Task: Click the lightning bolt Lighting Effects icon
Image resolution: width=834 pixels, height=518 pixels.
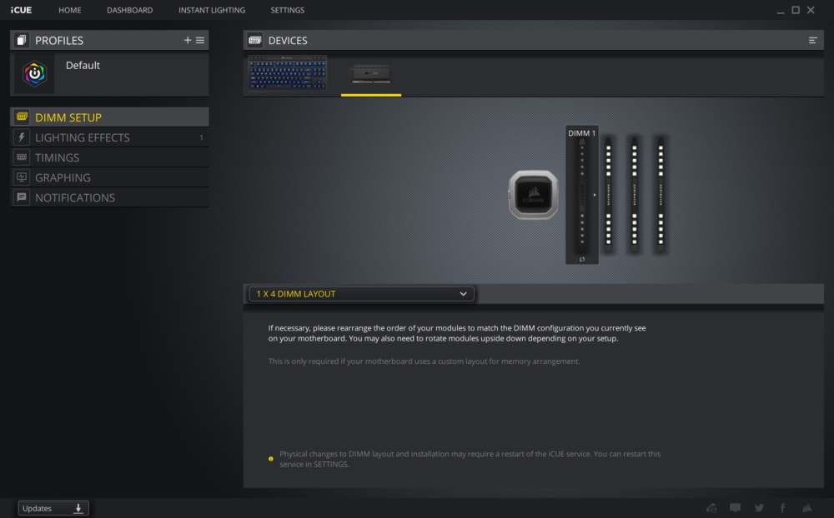Action: (x=22, y=137)
